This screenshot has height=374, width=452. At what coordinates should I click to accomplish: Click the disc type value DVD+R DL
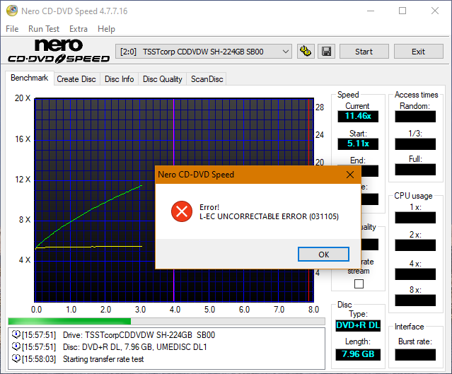358,326
